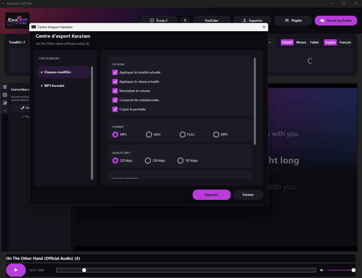Click the plus button beside Détaillé
362x278 pixels.
pyautogui.click(x=269, y=42)
